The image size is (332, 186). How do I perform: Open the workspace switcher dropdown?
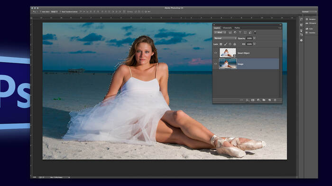309,12
